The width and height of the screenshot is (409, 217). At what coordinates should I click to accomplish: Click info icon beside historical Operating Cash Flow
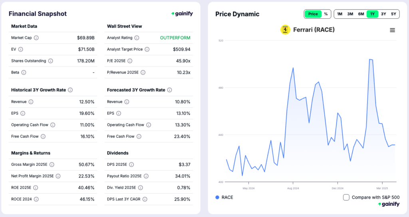click(53, 125)
